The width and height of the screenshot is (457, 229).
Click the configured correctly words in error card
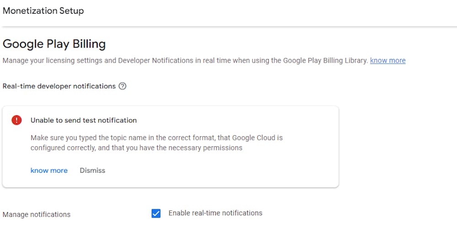point(59,148)
